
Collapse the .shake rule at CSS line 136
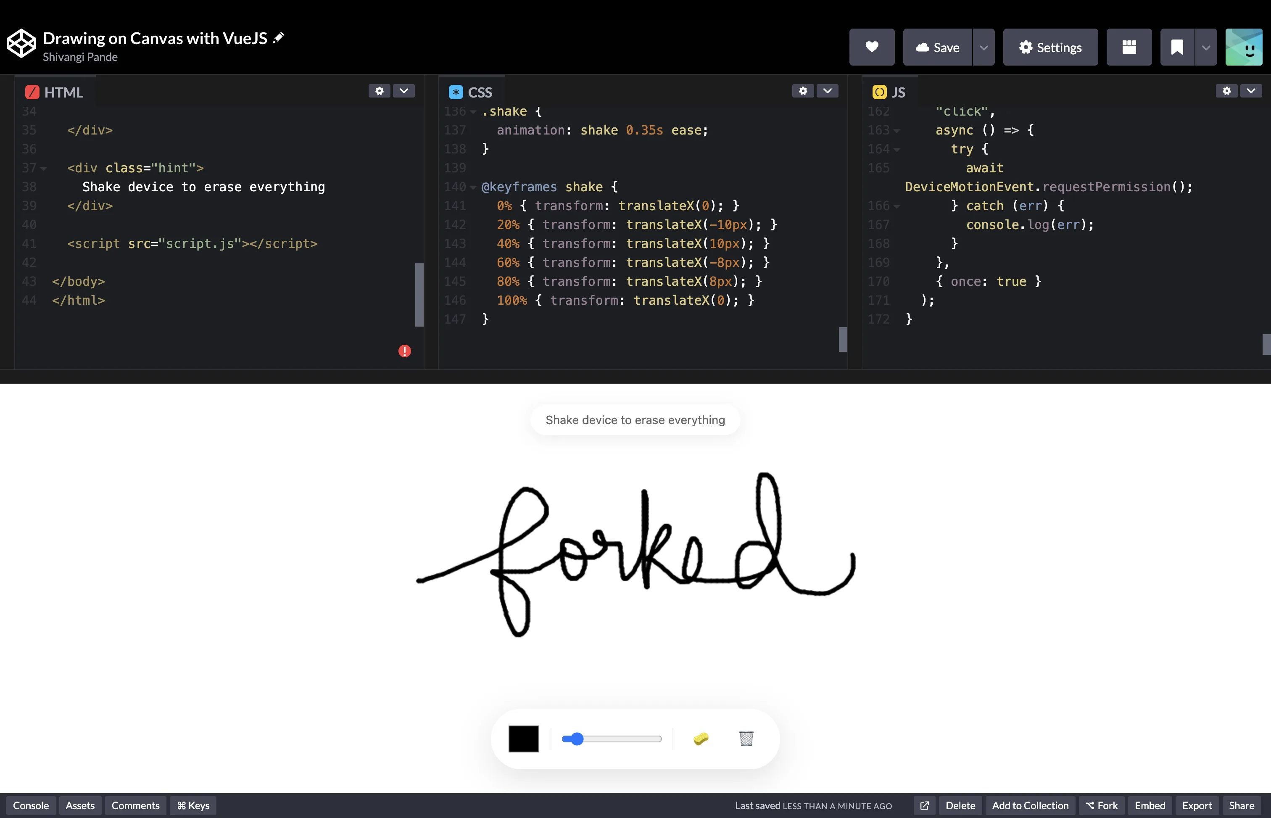point(473,112)
